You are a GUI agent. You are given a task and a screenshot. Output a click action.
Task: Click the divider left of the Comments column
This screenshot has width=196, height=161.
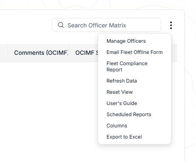pyautogui.click(x=7, y=53)
